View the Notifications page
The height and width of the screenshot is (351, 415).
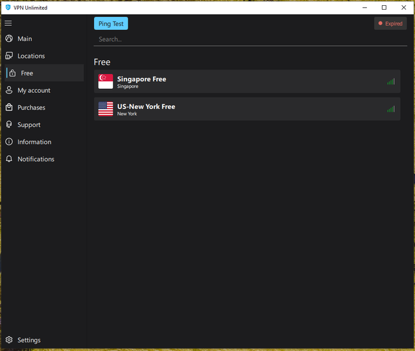(44, 159)
